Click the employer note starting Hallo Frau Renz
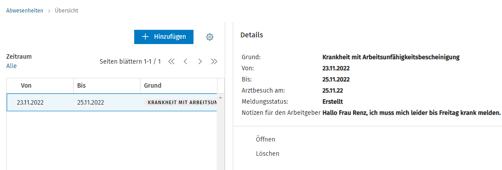Viewport: 502px width, 170px height. (x=411, y=113)
